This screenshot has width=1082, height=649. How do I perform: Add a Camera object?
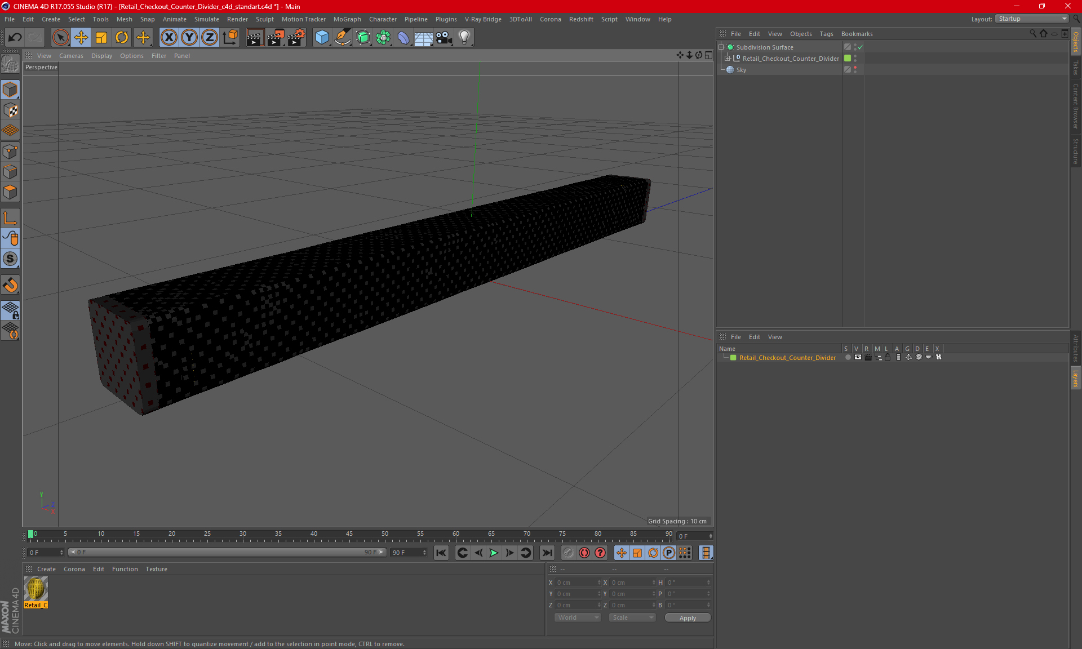pyautogui.click(x=444, y=38)
